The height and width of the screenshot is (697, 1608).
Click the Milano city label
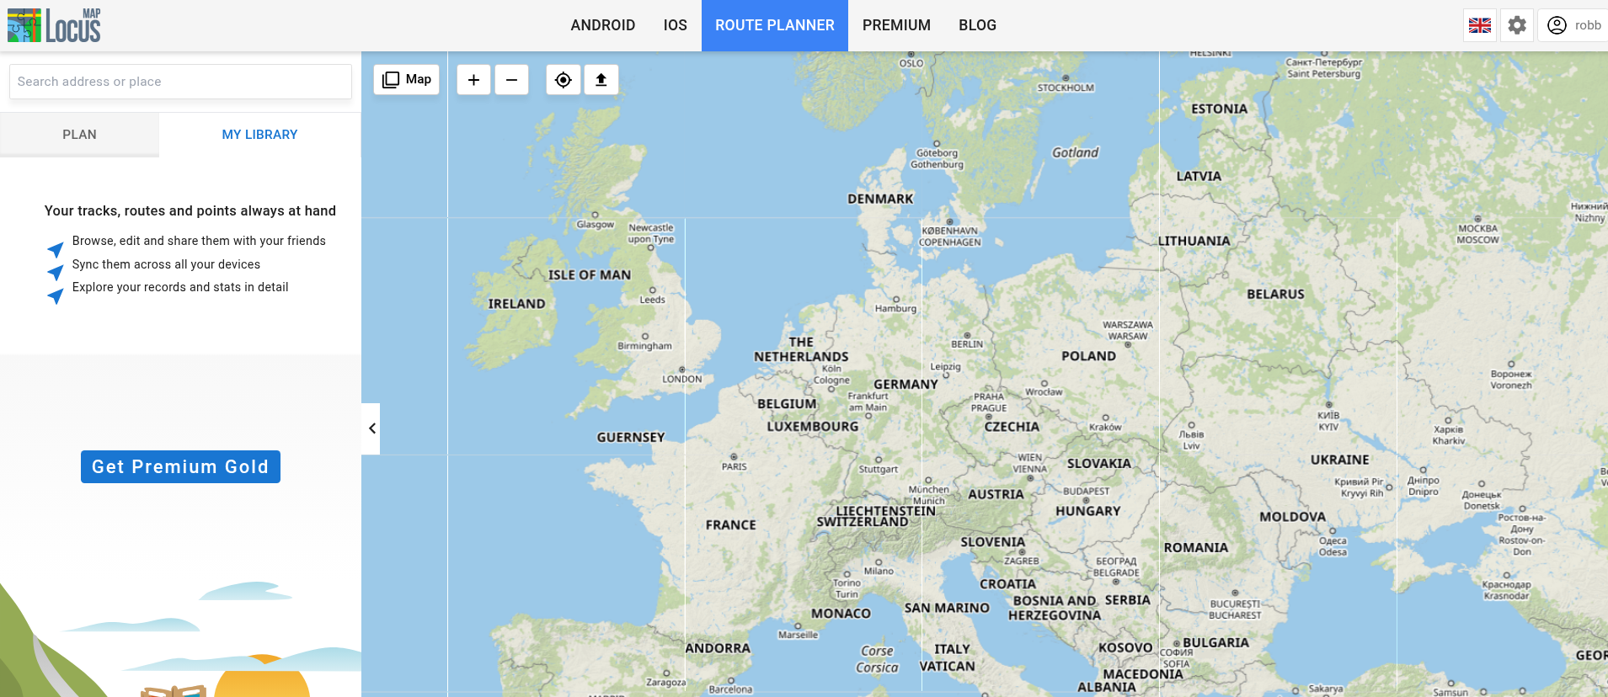click(x=879, y=571)
